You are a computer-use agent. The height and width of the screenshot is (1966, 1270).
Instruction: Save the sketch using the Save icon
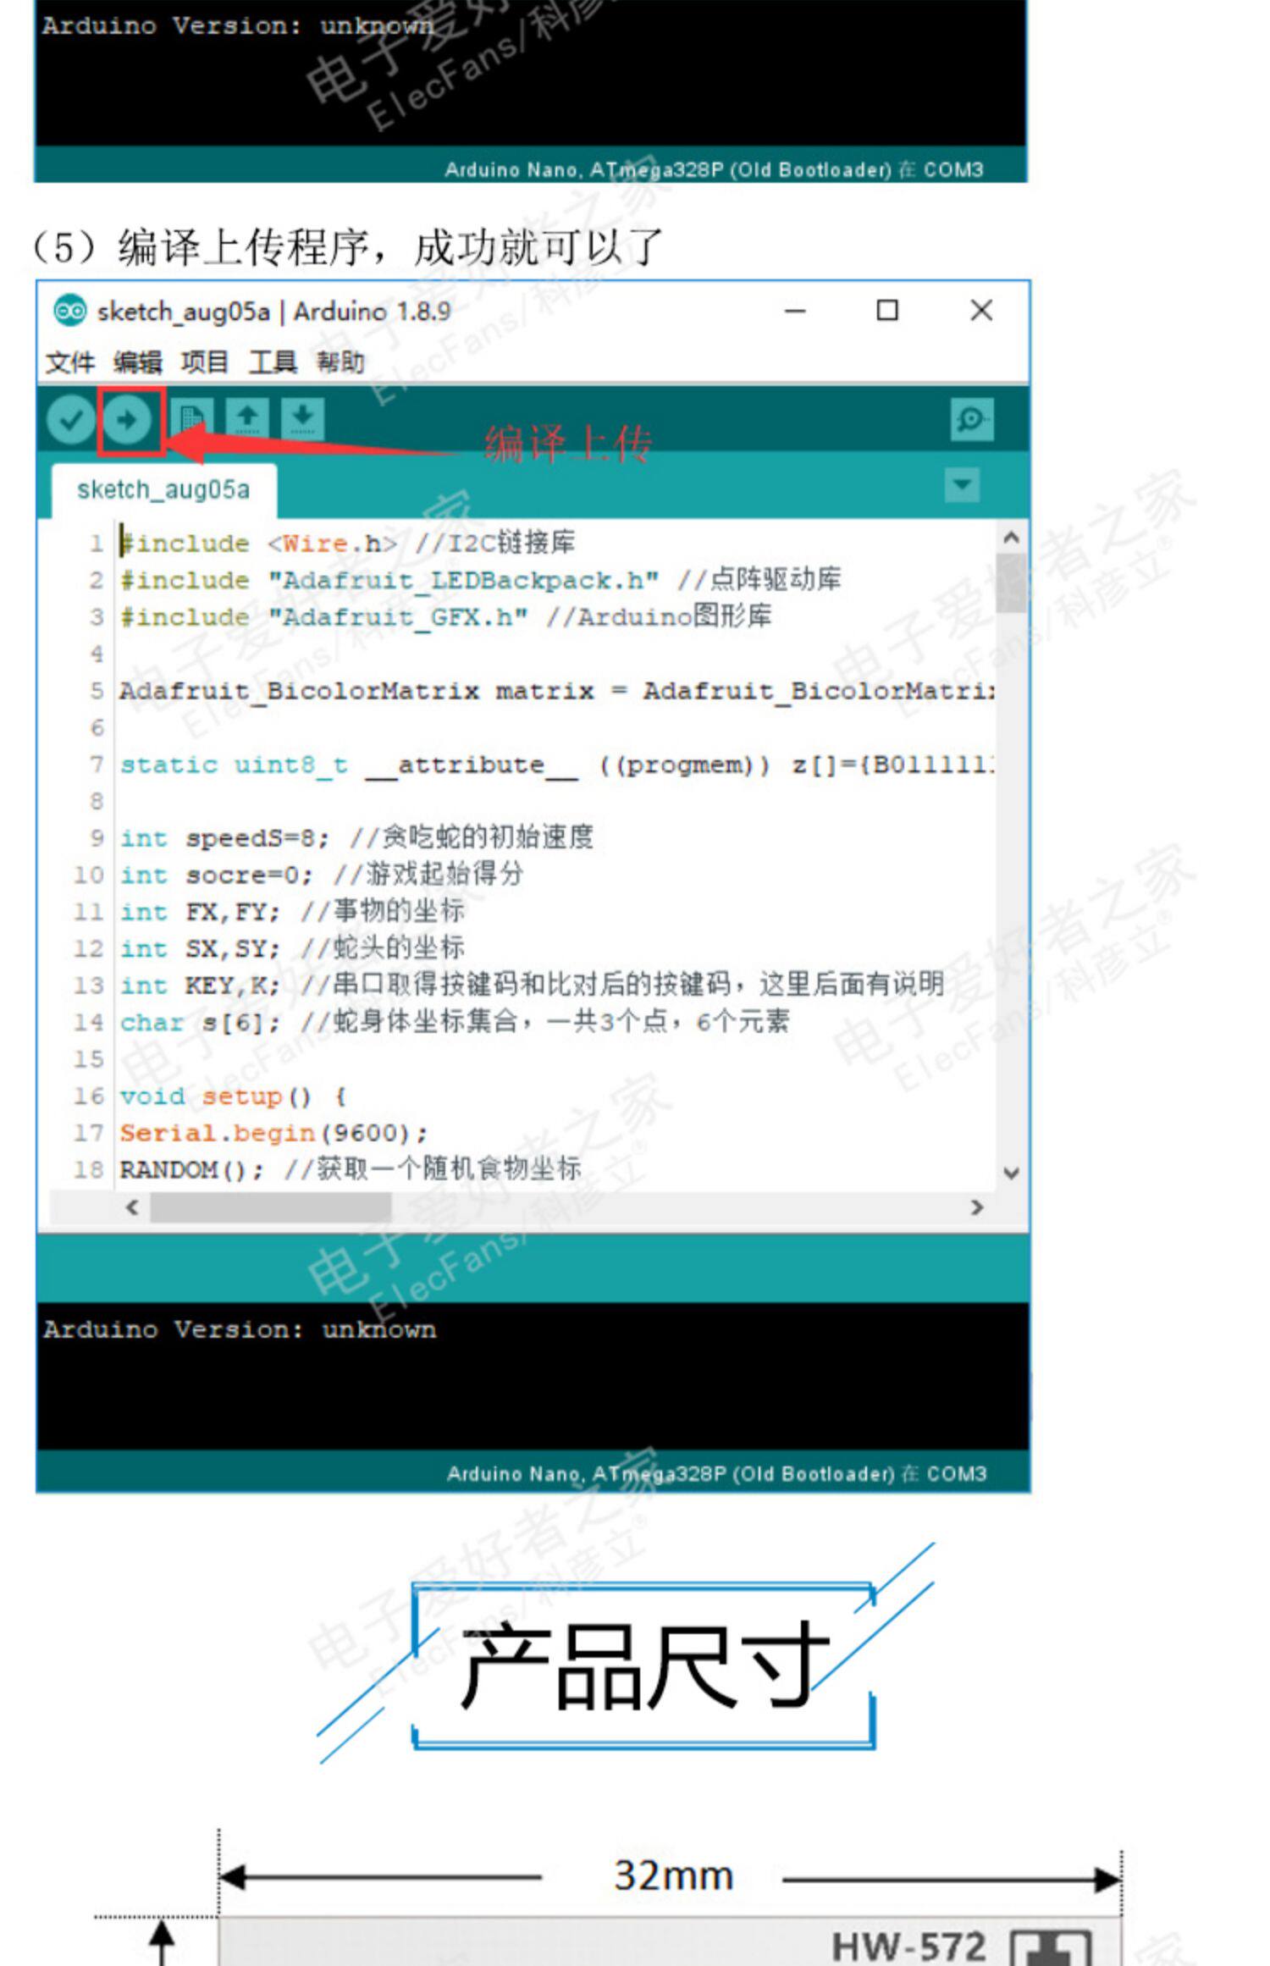click(303, 419)
